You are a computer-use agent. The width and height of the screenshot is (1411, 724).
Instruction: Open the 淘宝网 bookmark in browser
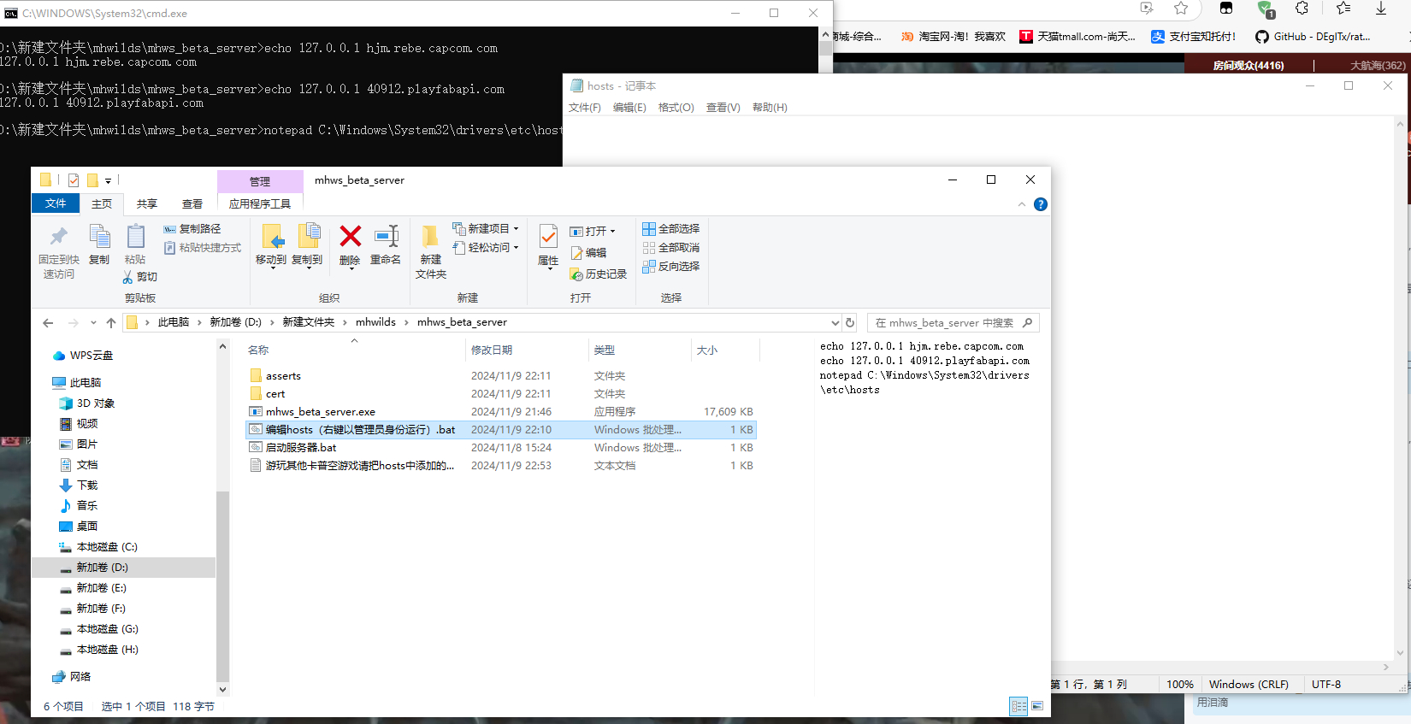[x=953, y=37]
